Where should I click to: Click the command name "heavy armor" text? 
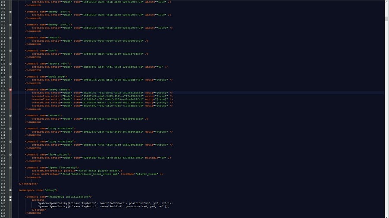click(x=59, y=90)
